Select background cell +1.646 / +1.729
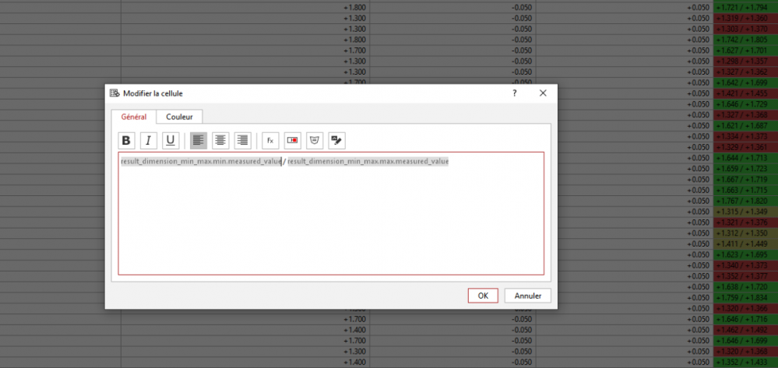Screen dimensions: 778x368 [745, 104]
